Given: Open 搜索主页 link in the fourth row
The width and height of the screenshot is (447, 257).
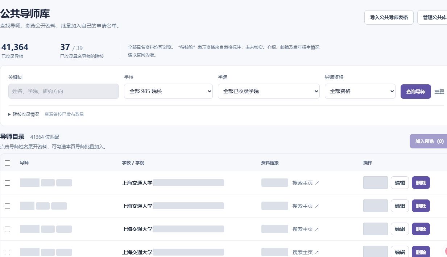Looking at the screenshot, I should pos(306,252).
